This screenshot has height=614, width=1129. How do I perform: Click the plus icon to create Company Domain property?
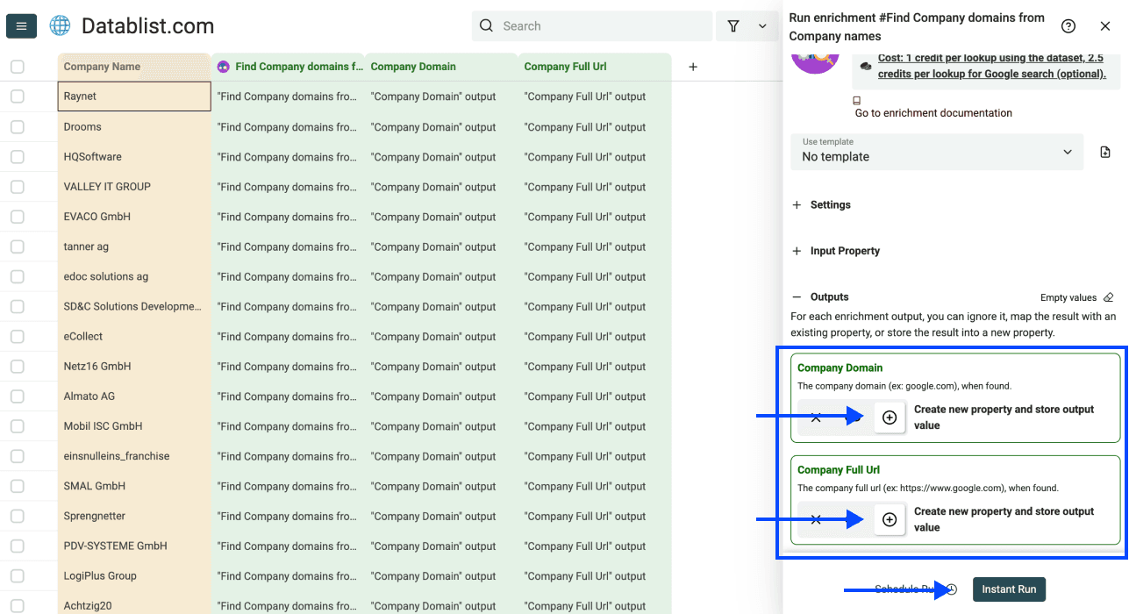click(x=890, y=417)
